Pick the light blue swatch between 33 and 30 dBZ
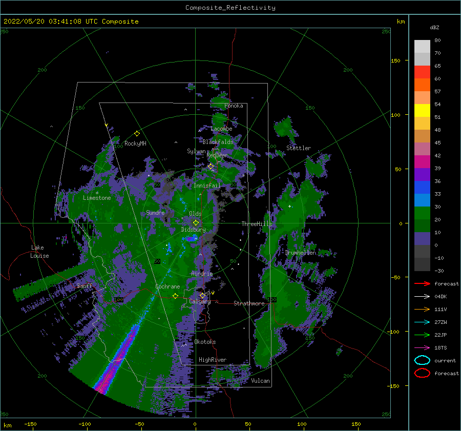The image size is (461, 431). pos(422,200)
